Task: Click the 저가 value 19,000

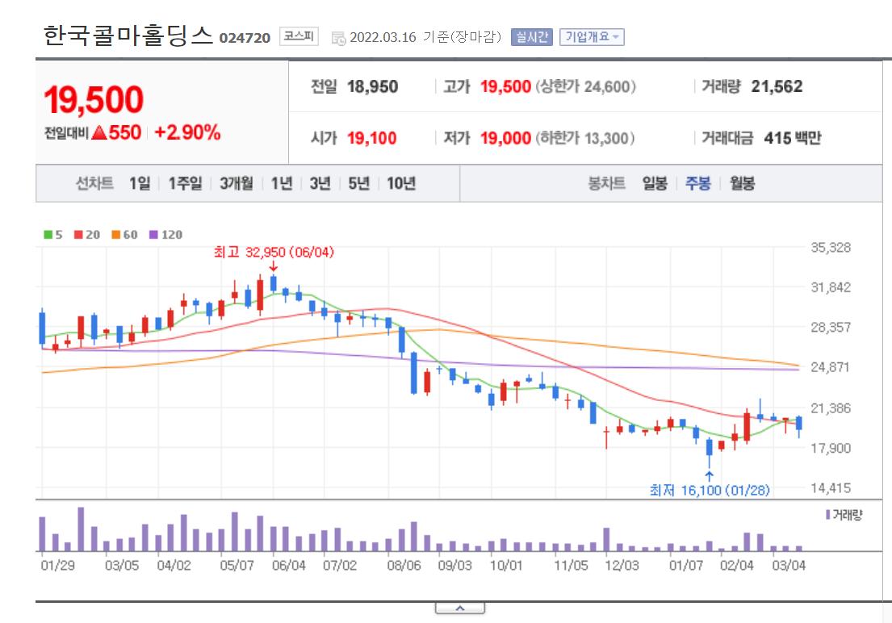Action: coord(505,138)
